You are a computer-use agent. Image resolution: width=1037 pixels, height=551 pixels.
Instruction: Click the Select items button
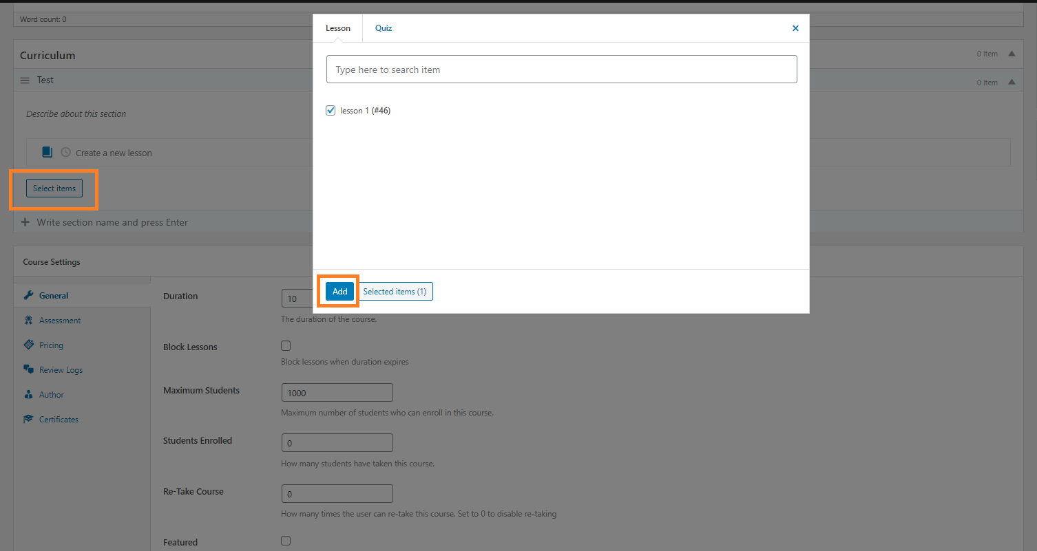tap(54, 188)
